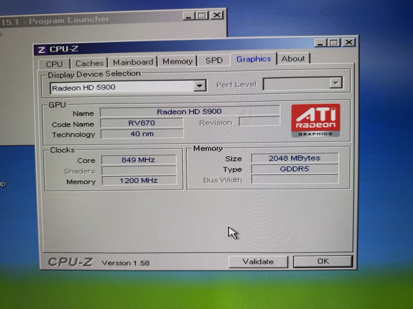This screenshot has height=309, width=413.
Task: Click the memory Type value GDDR5
Action: tap(295, 169)
